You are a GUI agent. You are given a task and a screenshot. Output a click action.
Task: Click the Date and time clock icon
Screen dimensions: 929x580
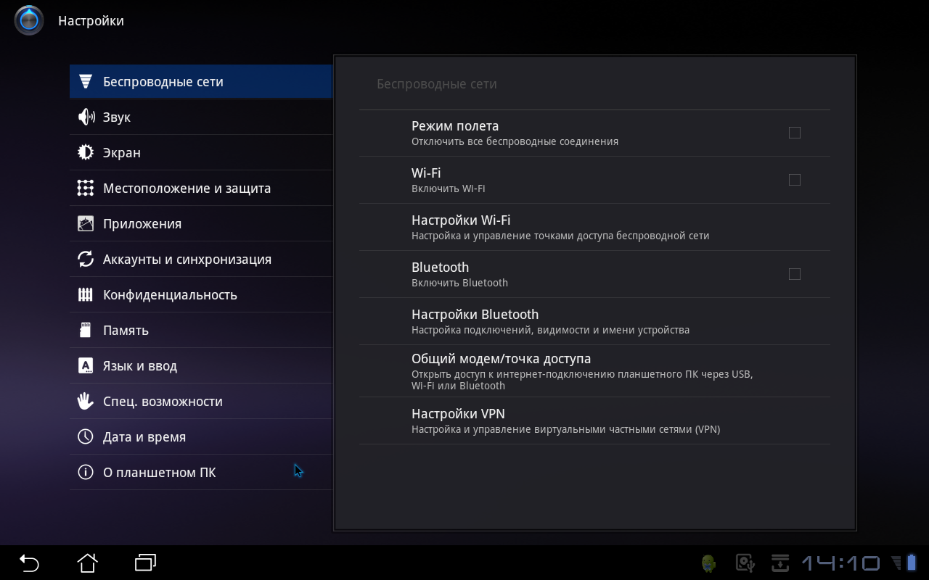click(86, 436)
